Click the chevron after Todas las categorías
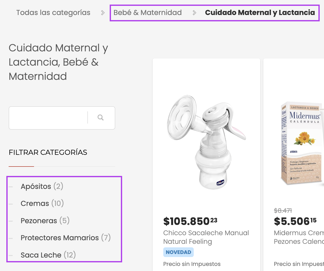 103,13
